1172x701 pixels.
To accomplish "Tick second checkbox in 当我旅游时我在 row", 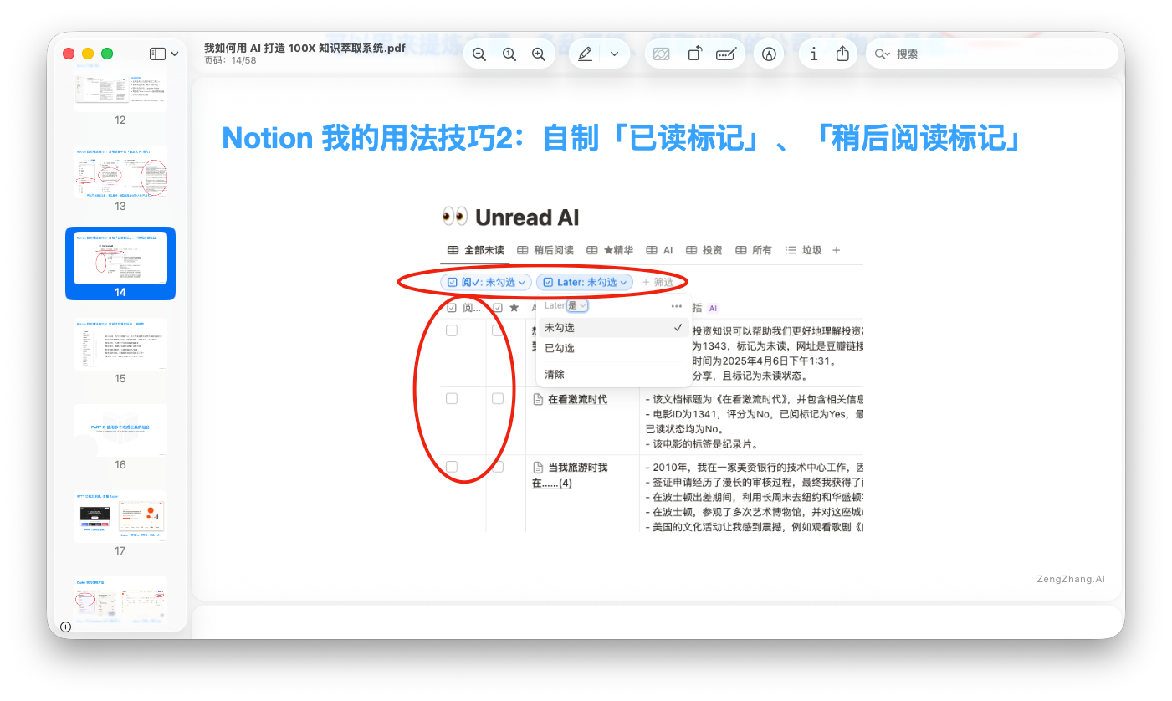I will click(498, 467).
